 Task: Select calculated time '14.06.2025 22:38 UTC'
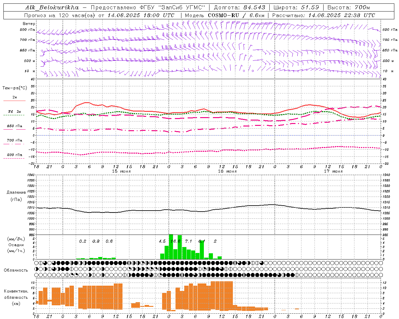342,15
